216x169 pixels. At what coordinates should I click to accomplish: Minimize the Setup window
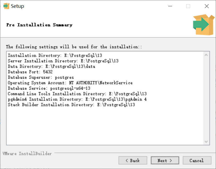(x=170, y=6)
